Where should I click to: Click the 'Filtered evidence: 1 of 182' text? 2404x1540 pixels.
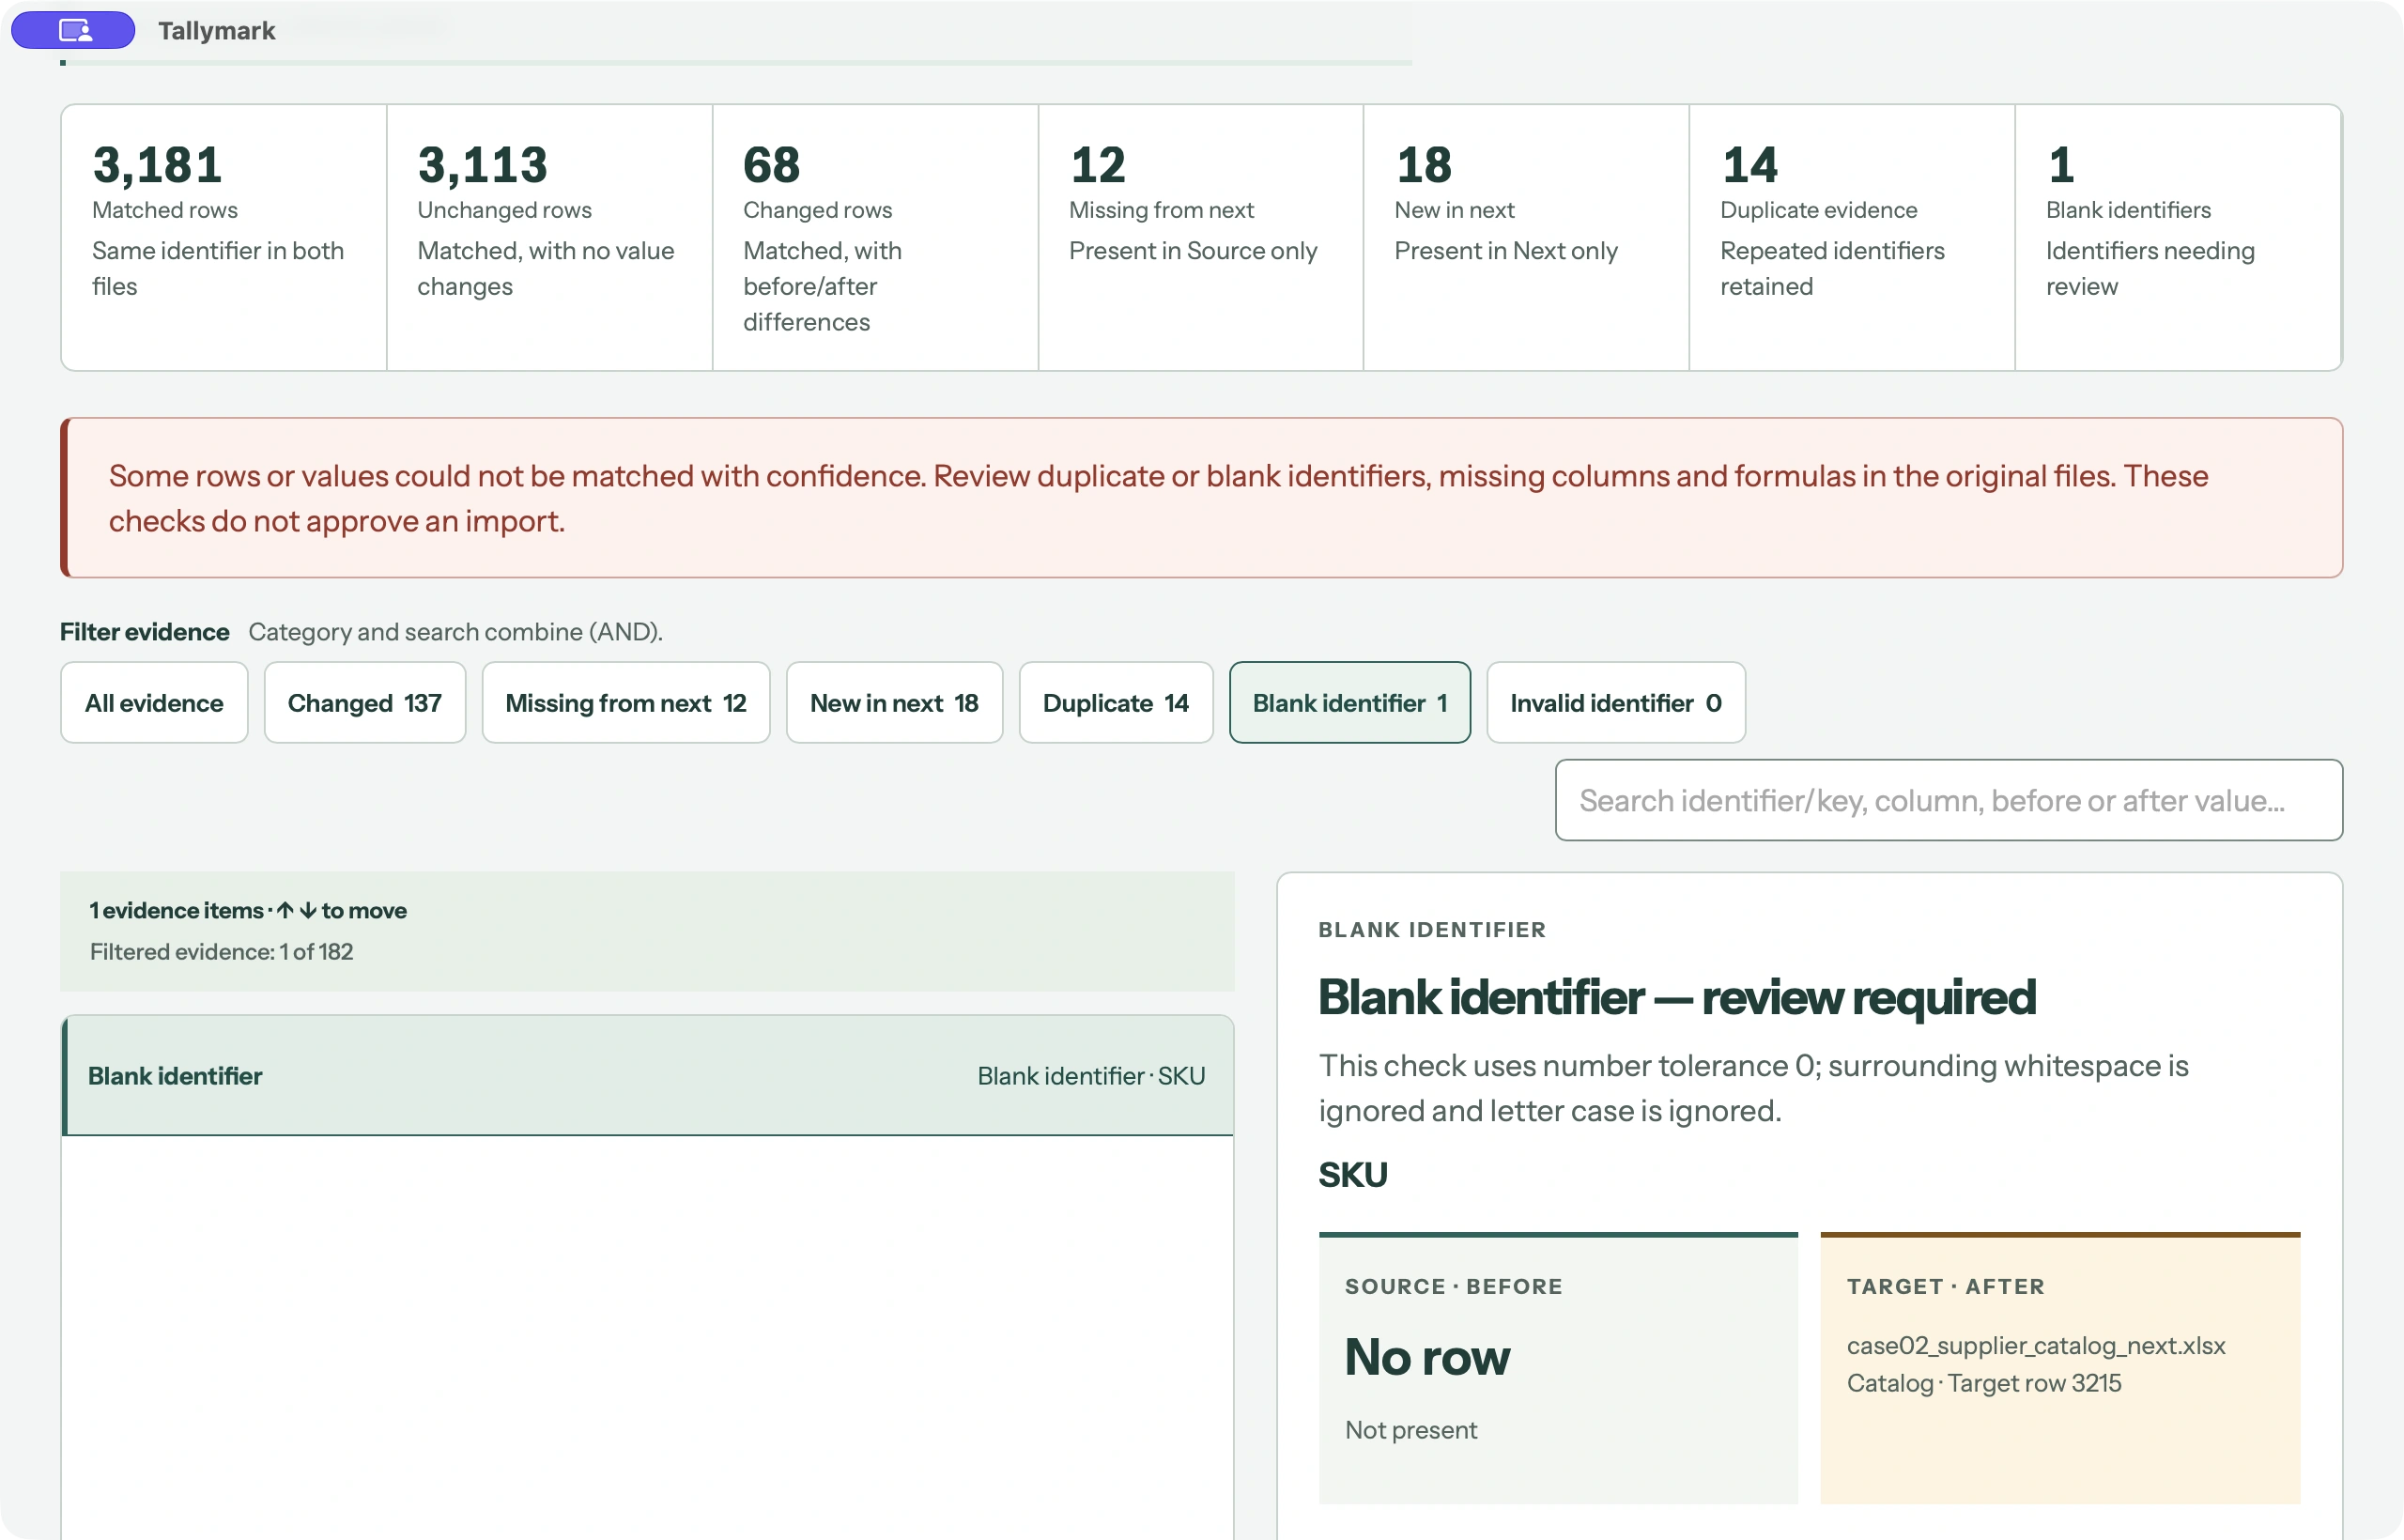[221, 951]
